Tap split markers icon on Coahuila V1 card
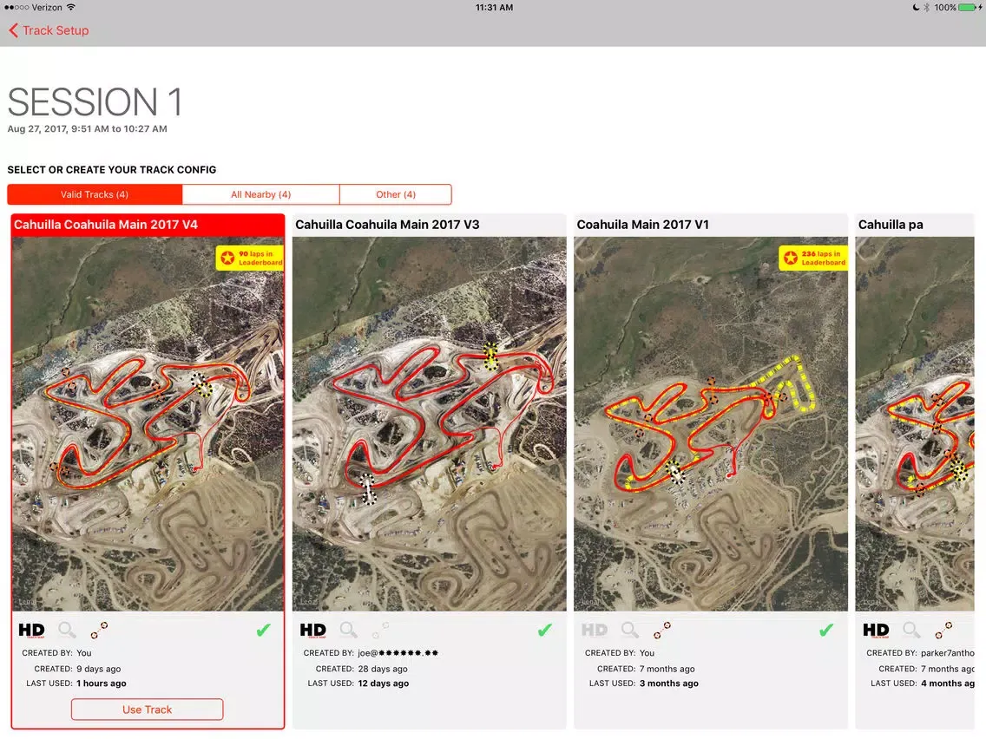This screenshot has height=739, width=986. (x=662, y=631)
